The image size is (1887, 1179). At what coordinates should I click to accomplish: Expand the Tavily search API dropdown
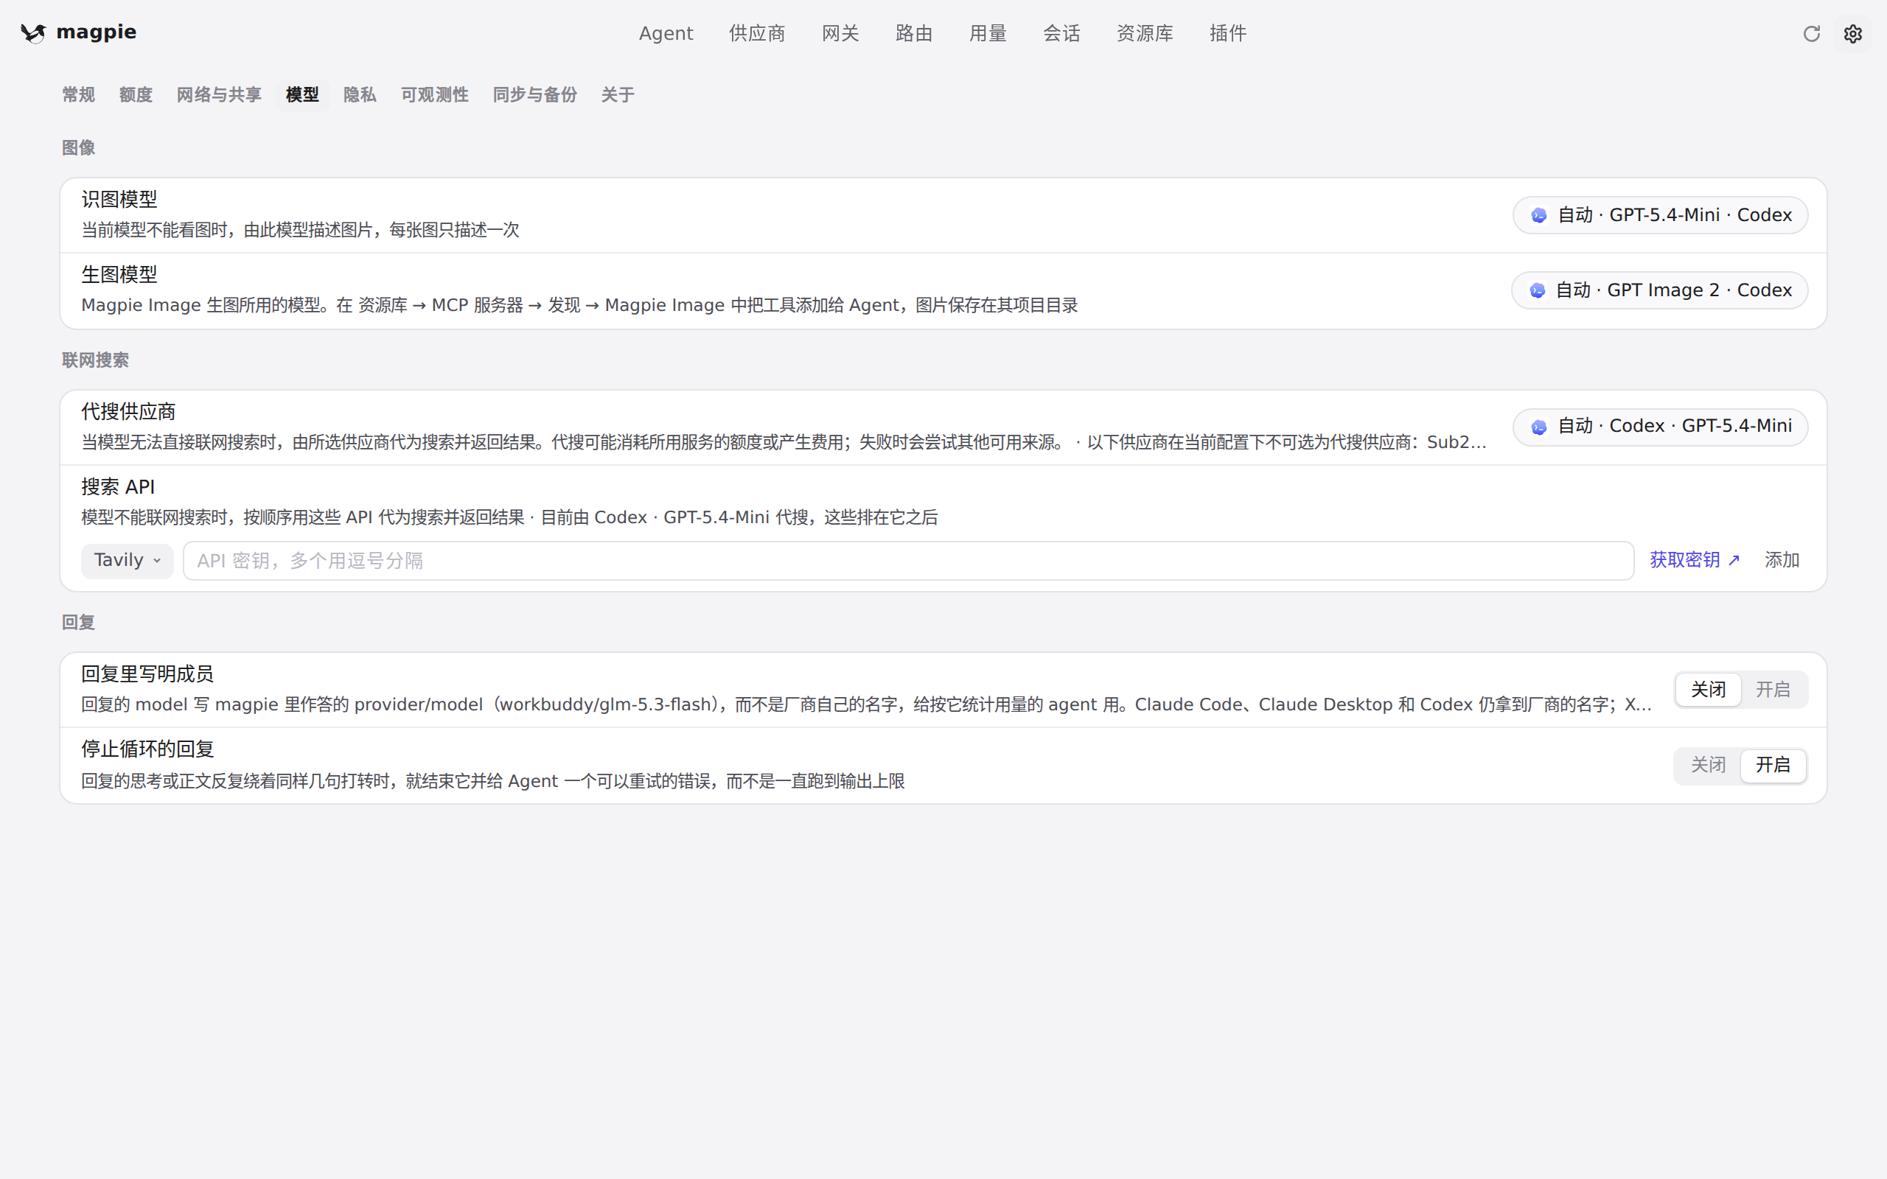(x=127, y=561)
